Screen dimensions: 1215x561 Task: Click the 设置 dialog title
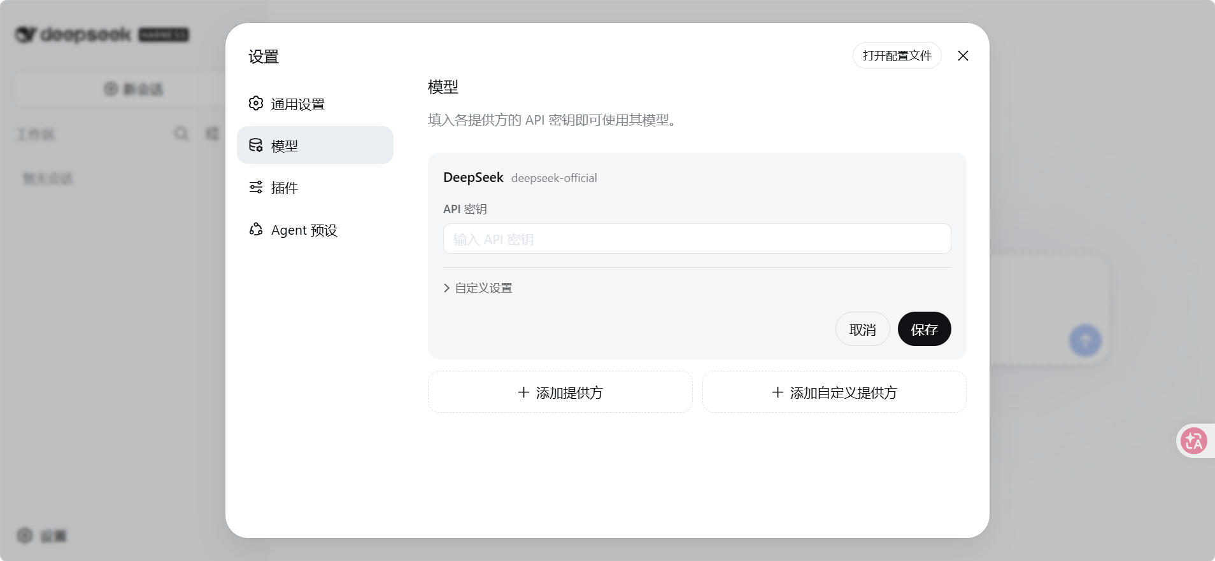pyautogui.click(x=264, y=57)
